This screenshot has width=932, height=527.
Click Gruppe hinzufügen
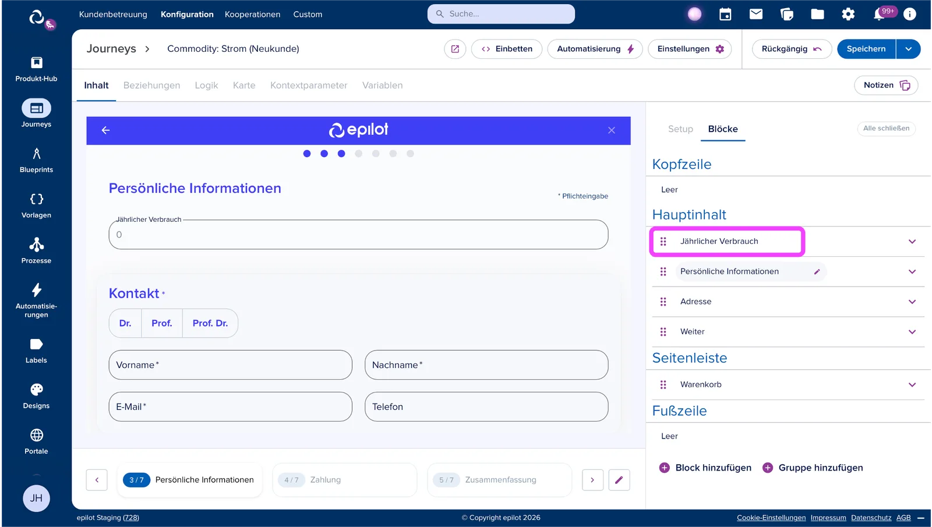(x=813, y=468)
